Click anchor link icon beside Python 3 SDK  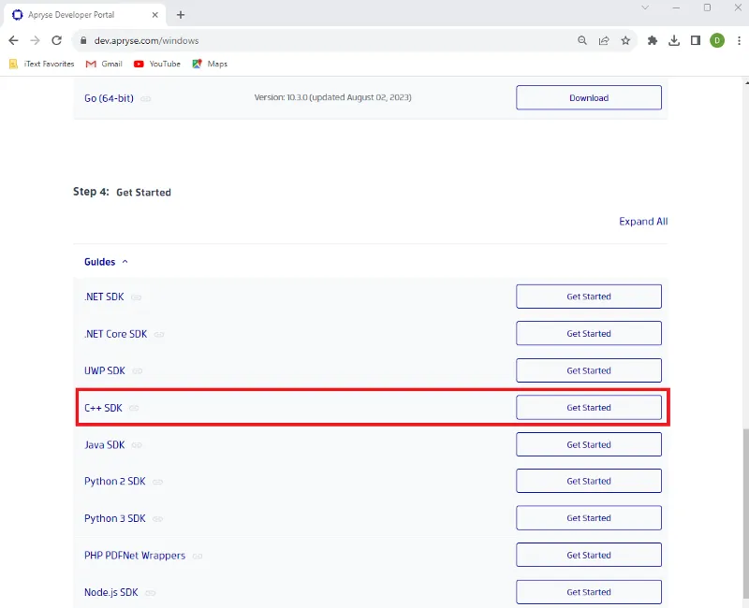(157, 519)
